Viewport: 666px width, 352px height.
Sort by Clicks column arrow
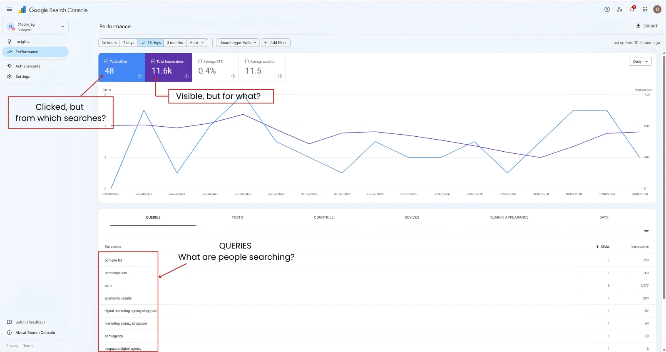click(597, 247)
